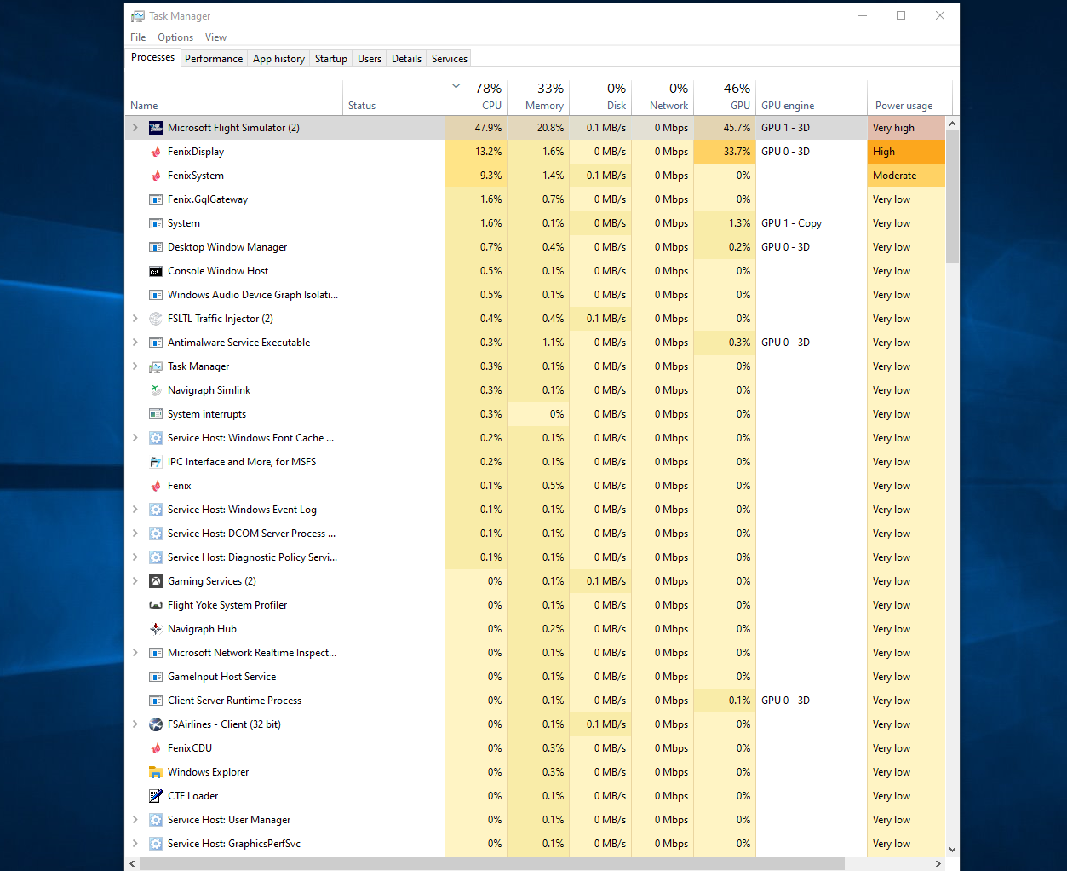The width and height of the screenshot is (1067, 871).
Task: Sort by the Status column header
Action: point(393,97)
